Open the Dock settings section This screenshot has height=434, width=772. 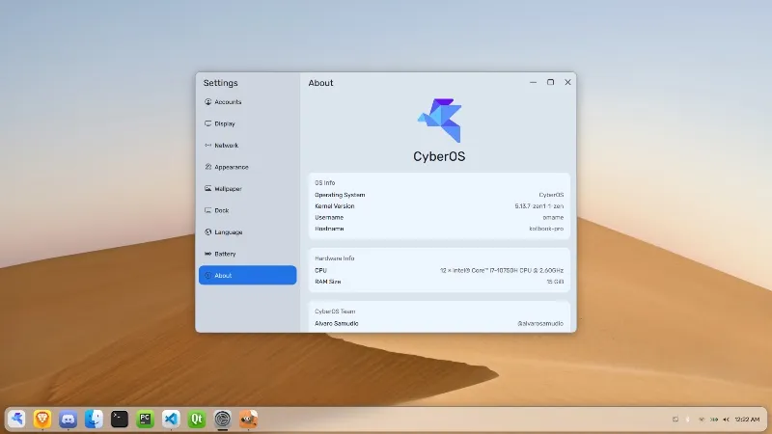[x=221, y=210]
